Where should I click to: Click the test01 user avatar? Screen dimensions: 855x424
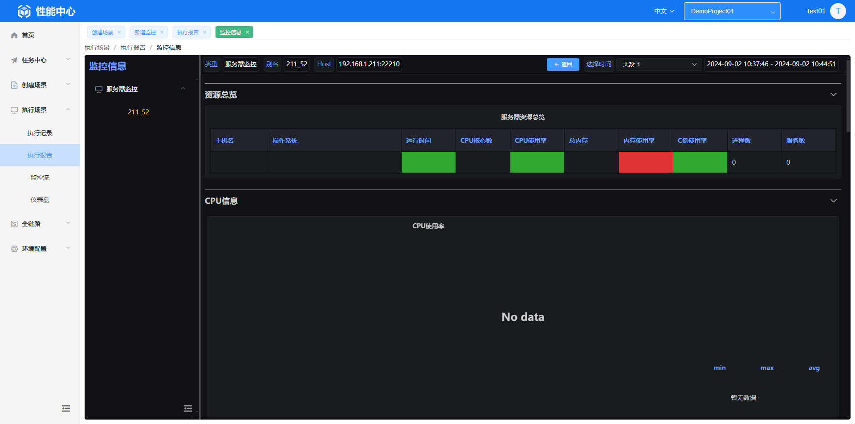(838, 11)
